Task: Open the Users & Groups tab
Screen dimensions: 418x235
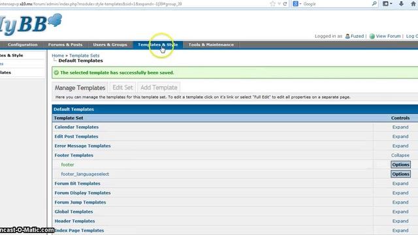Action: pos(110,45)
